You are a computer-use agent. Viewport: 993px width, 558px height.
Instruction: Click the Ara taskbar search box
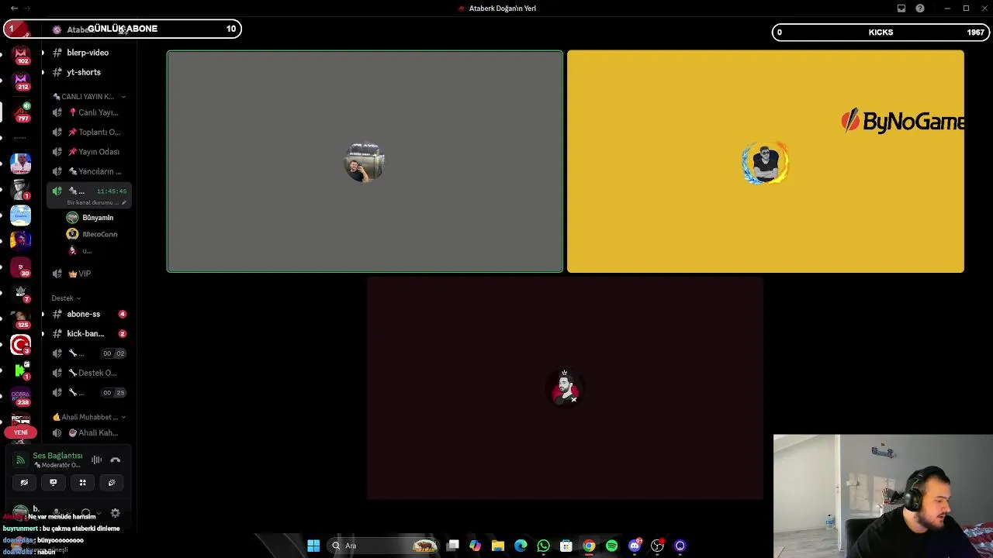click(383, 546)
